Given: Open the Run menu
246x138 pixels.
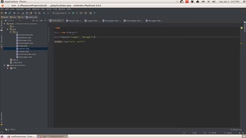Looking at the screenshot, I should click(x=43, y=9).
